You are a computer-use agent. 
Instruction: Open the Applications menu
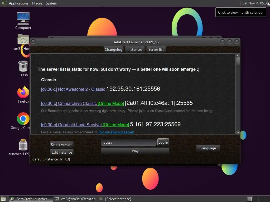coord(19,3)
